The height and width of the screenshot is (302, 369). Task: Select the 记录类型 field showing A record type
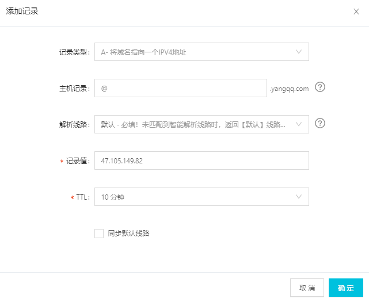click(x=196, y=52)
